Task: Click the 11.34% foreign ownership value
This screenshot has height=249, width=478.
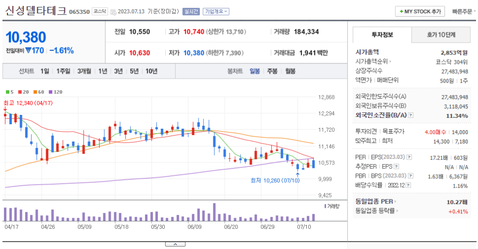Action: pos(457,116)
